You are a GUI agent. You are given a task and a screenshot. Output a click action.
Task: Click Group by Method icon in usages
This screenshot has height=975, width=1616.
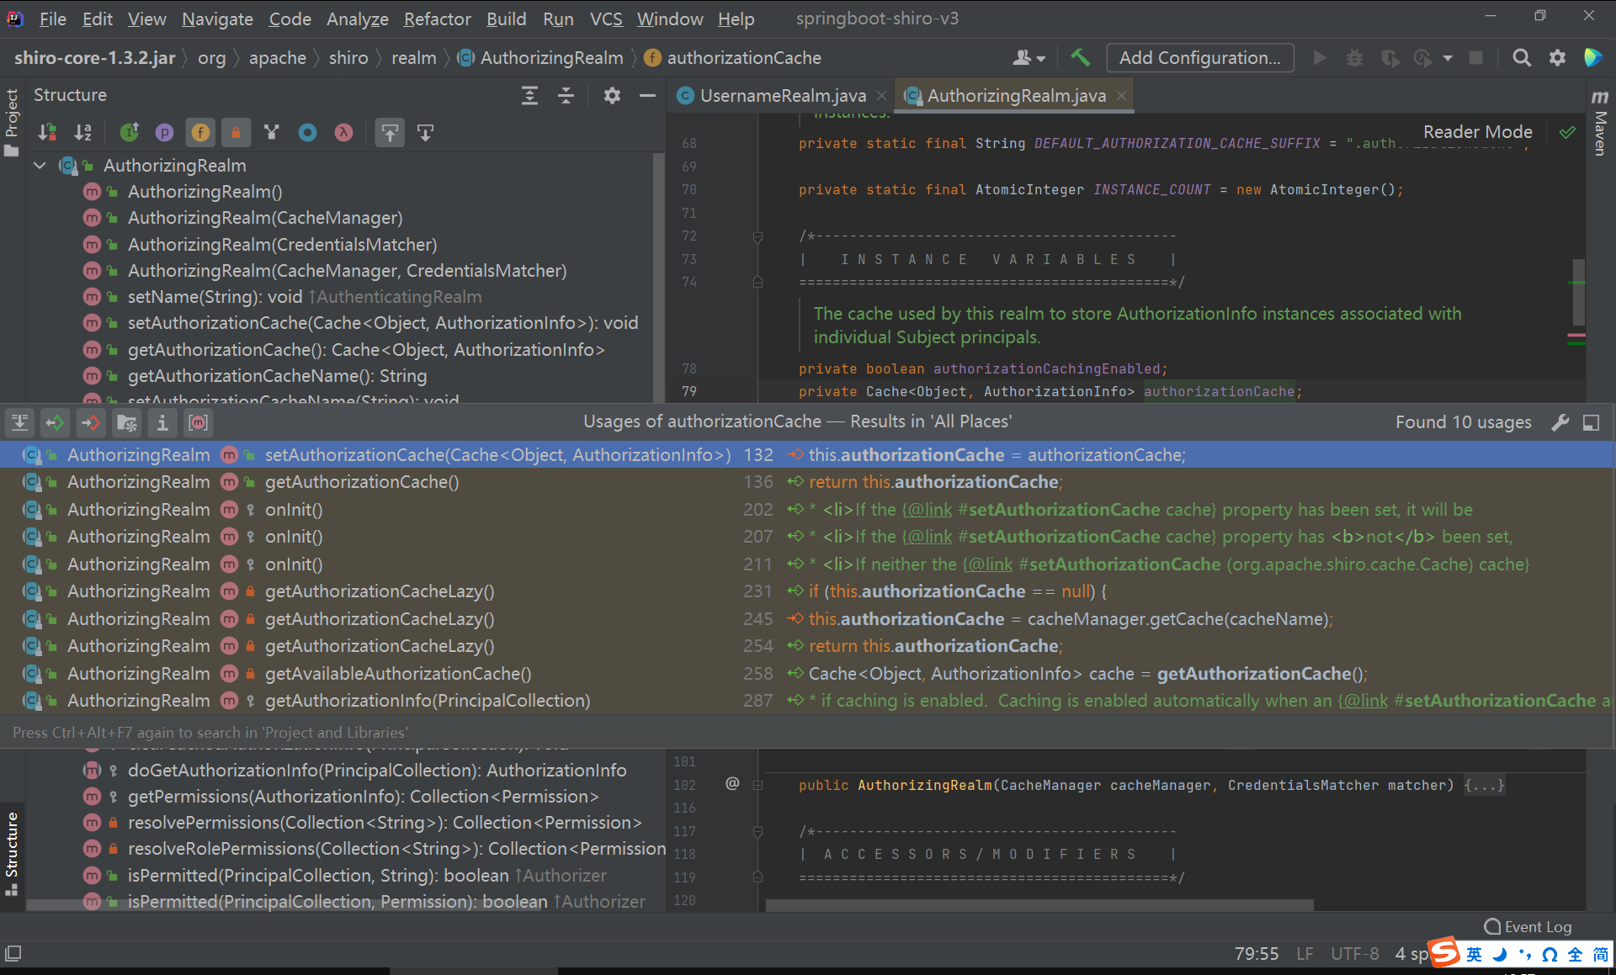[198, 423]
